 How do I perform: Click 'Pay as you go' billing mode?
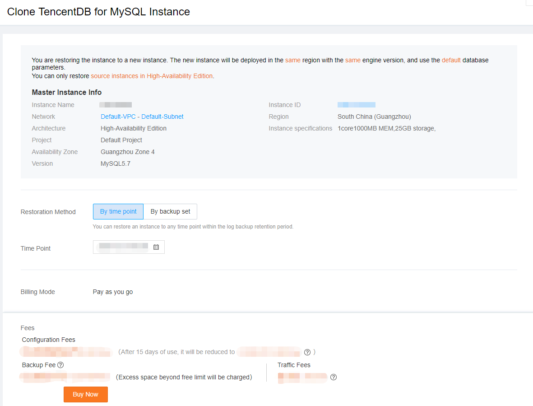[x=113, y=292]
